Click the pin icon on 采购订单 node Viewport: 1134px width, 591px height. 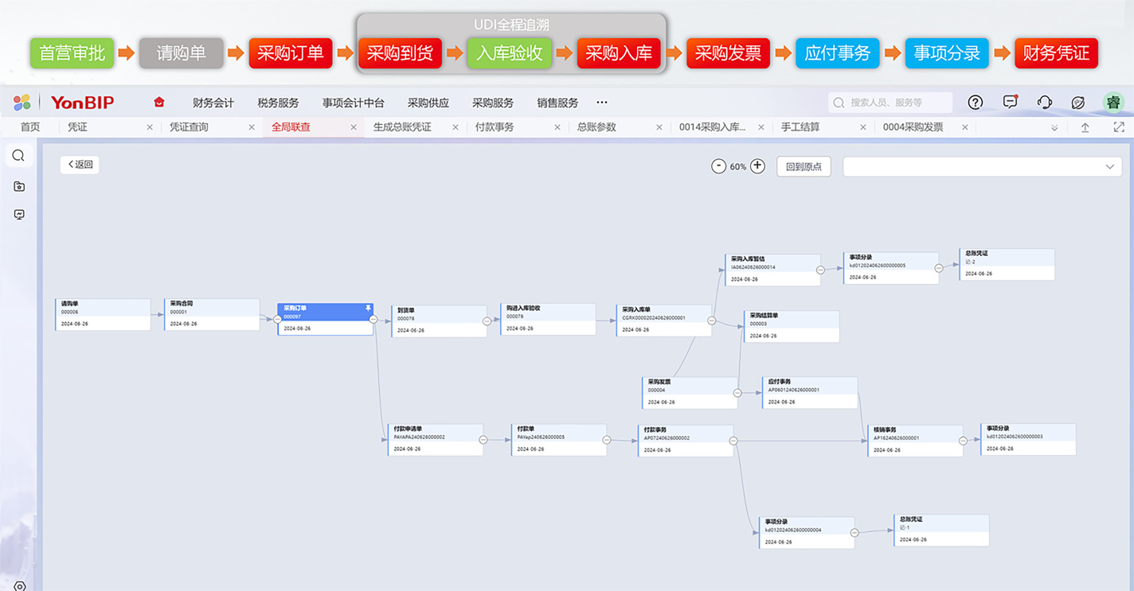(x=368, y=308)
